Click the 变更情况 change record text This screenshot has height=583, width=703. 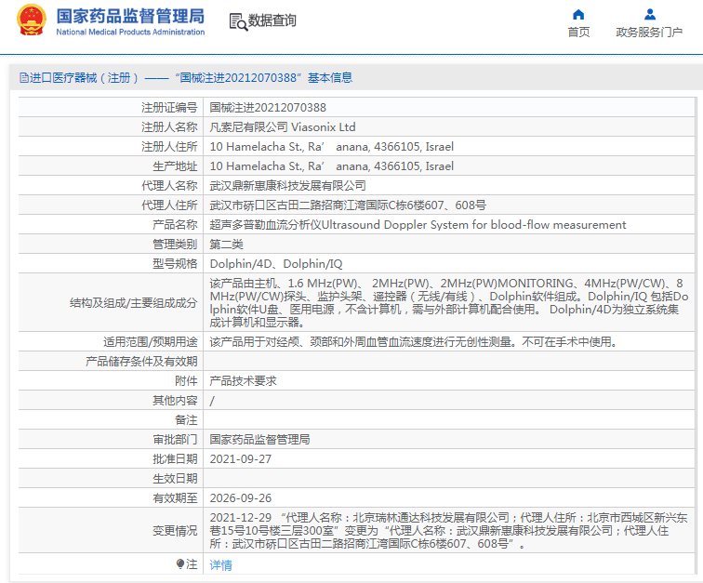(x=448, y=531)
